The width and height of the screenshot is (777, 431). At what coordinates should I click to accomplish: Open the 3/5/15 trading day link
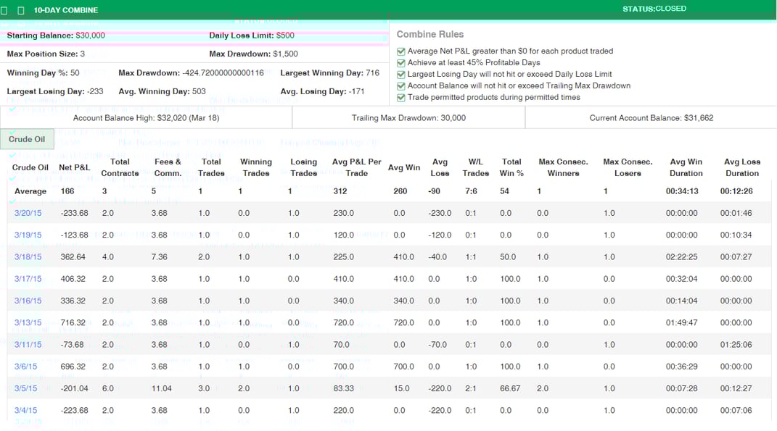pyautogui.click(x=25, y=389)
